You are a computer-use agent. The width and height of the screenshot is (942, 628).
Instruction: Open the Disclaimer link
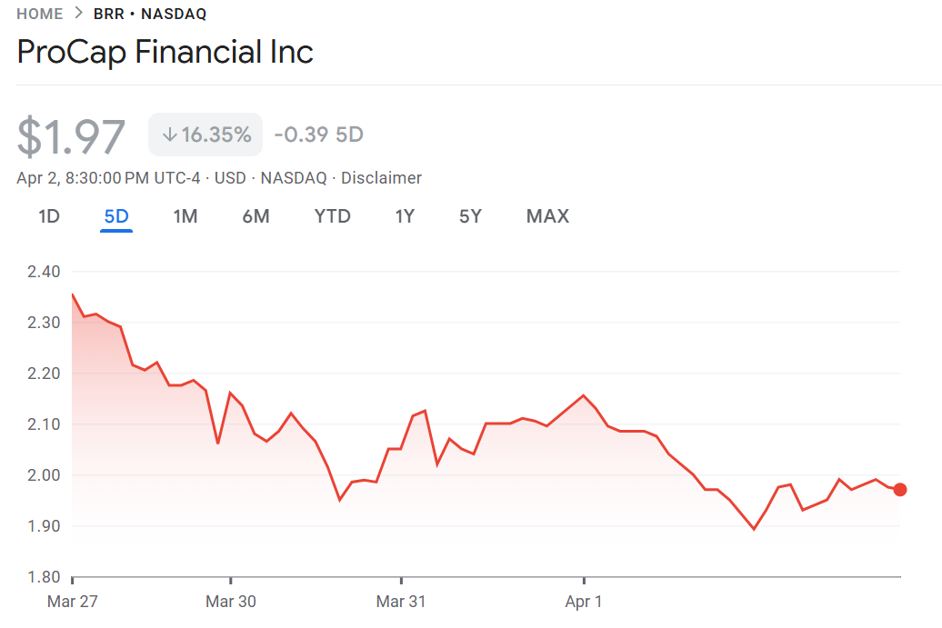[x=381, y=178]
